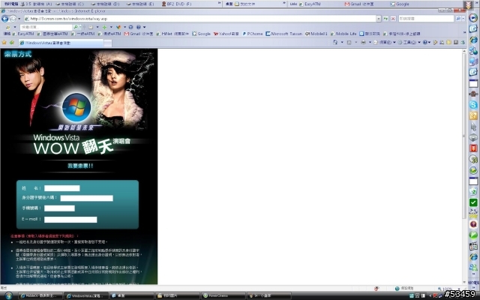Viewport: 480px width, 300px height.
Task: Click the name input field in form
Action: pyautogui.click(x=61, y=188)
